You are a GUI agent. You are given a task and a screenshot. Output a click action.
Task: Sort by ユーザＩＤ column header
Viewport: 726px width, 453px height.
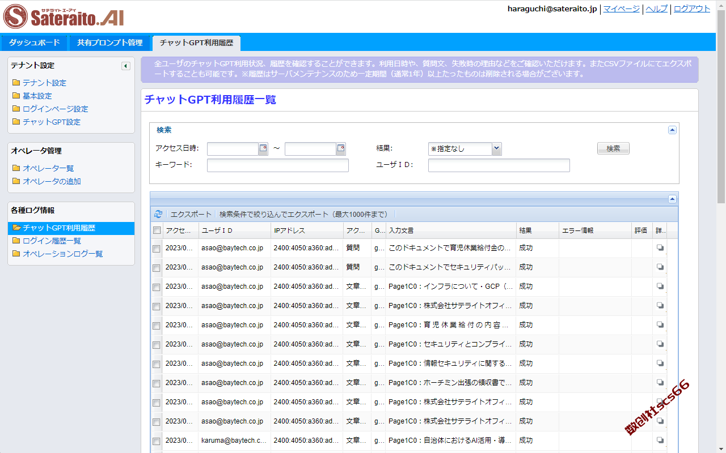coord(234,230)
